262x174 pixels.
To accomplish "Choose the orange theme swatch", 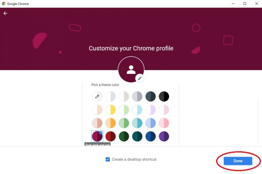I will coord(110,123).
